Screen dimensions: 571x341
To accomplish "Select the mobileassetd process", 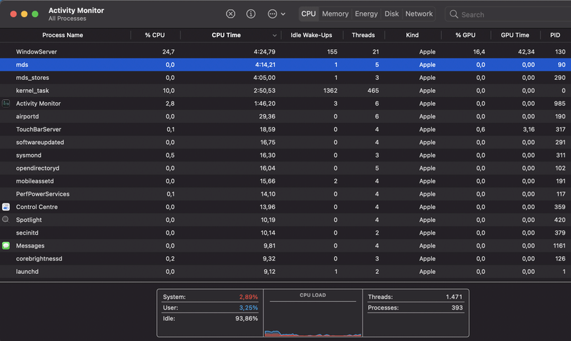I will (x=34, y=181).
